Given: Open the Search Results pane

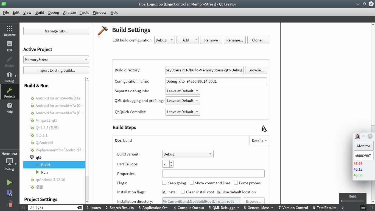Looking at the screenshot, I should (119, 208).
